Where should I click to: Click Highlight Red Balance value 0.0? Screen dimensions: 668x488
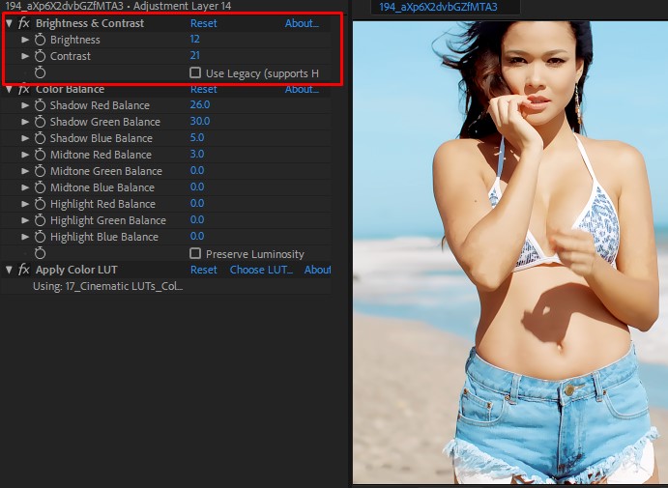(197, 204)
